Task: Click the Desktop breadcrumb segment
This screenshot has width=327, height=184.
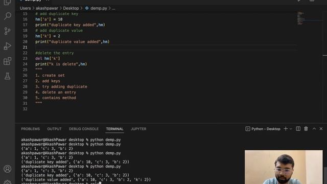Action: coord(71,8)
